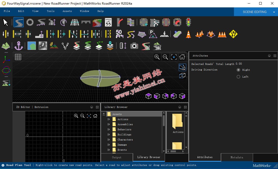Image resolution: width=278 pixels, height=169 pixels.
Task: Expand the Actions folder
Action: click(x=109, y=119)
